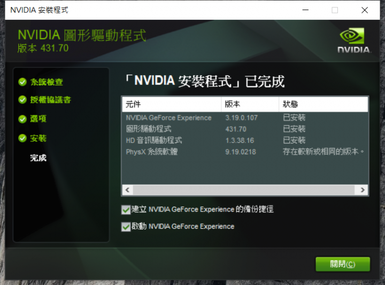Click the 已安裝 status of GeForce Experience
The height and width of the screenshot is (285, 385).
tap(294, 117)
